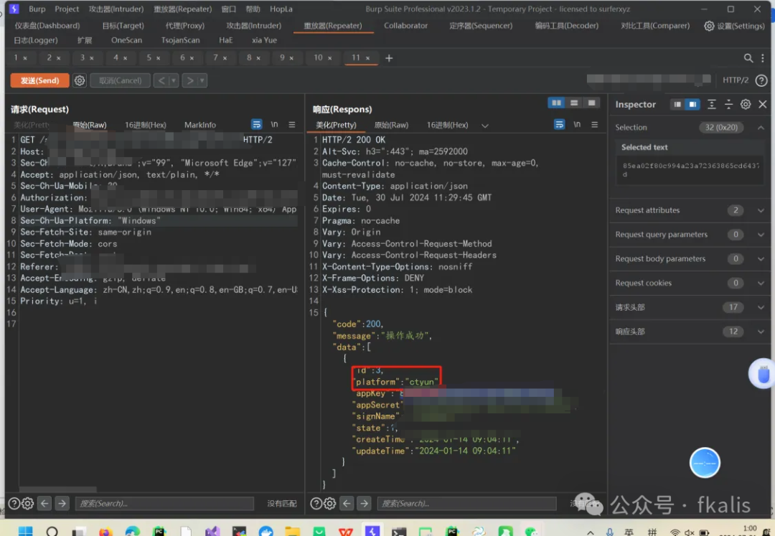The height and width of the screenshot is (536, 775).
Task: Open the HopLa menu
Action: [281, 9]
